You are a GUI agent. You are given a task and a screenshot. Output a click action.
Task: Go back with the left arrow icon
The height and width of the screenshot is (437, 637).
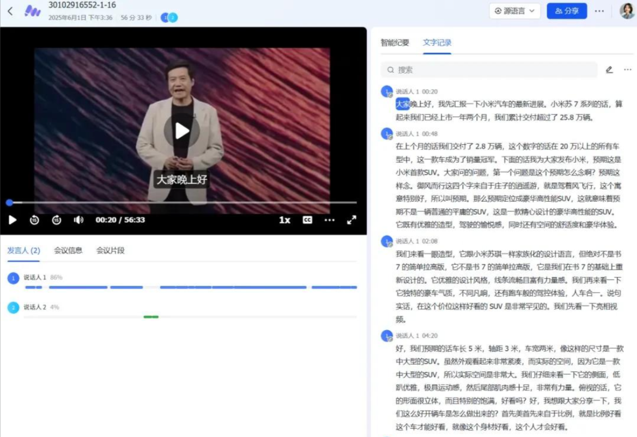pos(10,11)
